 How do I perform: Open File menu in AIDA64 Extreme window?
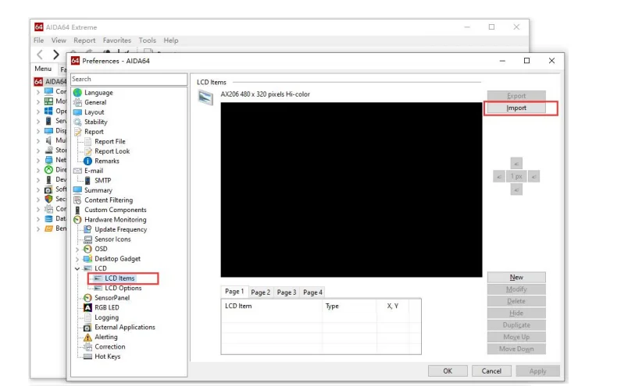click(38, 41)
